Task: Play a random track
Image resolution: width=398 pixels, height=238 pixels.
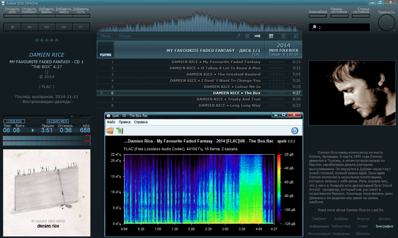Action: click(81, 27)
